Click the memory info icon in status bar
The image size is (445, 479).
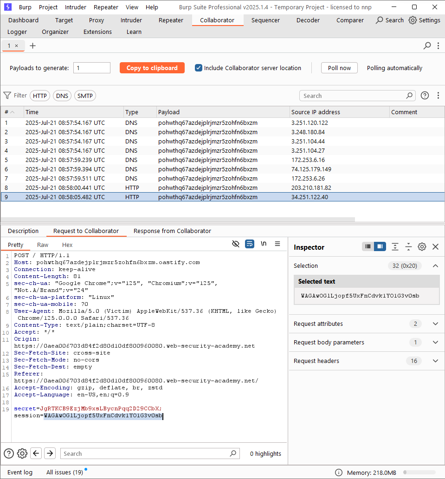(x=339, y=473)
